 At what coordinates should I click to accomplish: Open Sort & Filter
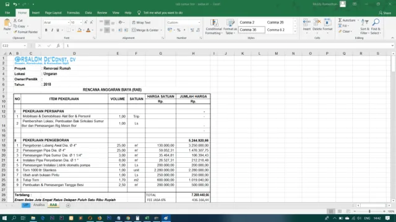[x=364, y=27]
